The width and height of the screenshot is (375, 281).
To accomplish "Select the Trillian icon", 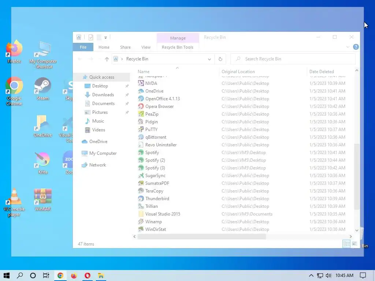I will point(141,206).
